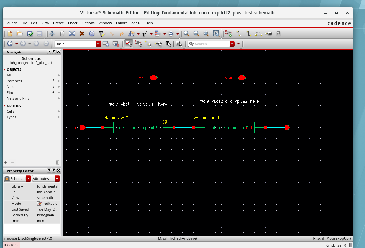Select the Pins row in Navigator
Image resolution: width=365 pixels, height=248 pixels.
click(x=32, y=92)
